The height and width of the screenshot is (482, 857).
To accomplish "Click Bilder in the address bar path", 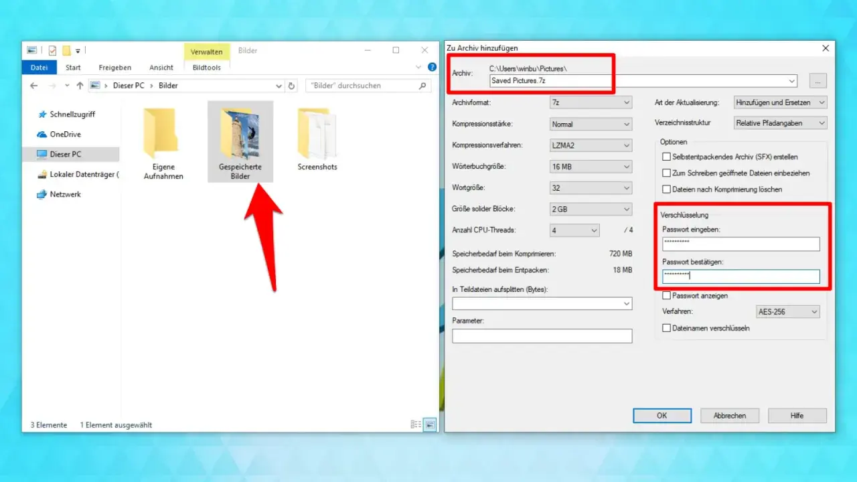I will [x=168, y=86].
